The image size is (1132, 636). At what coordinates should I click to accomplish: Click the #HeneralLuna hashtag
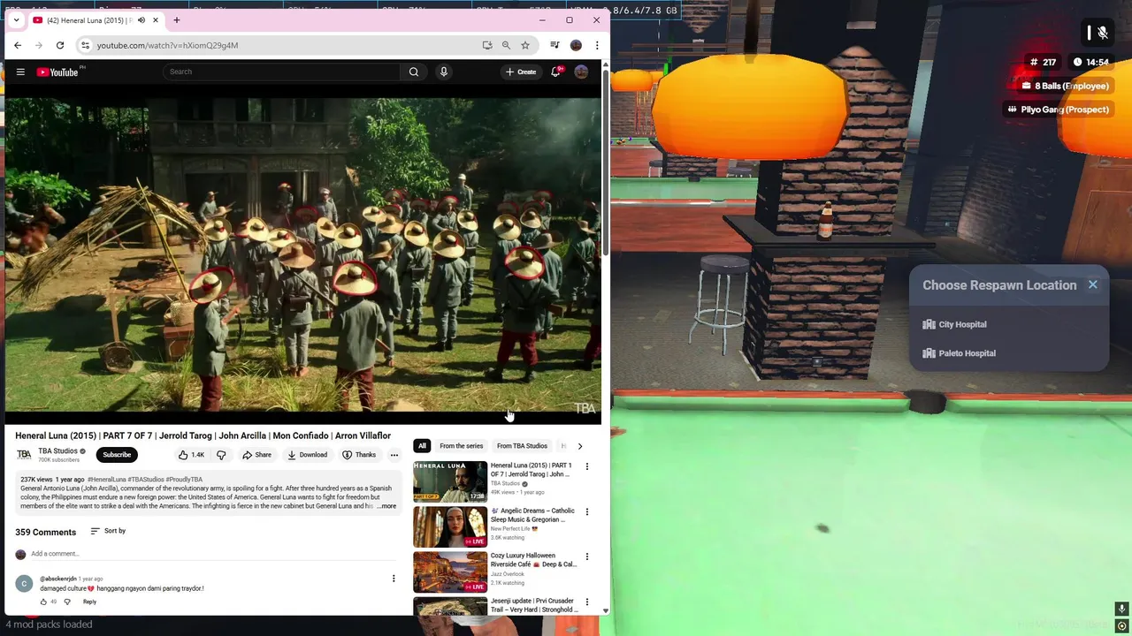click(x=106, y=480)
